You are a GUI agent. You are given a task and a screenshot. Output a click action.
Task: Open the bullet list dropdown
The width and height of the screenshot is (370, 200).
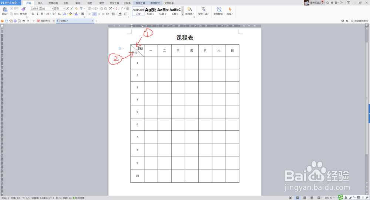91,8
